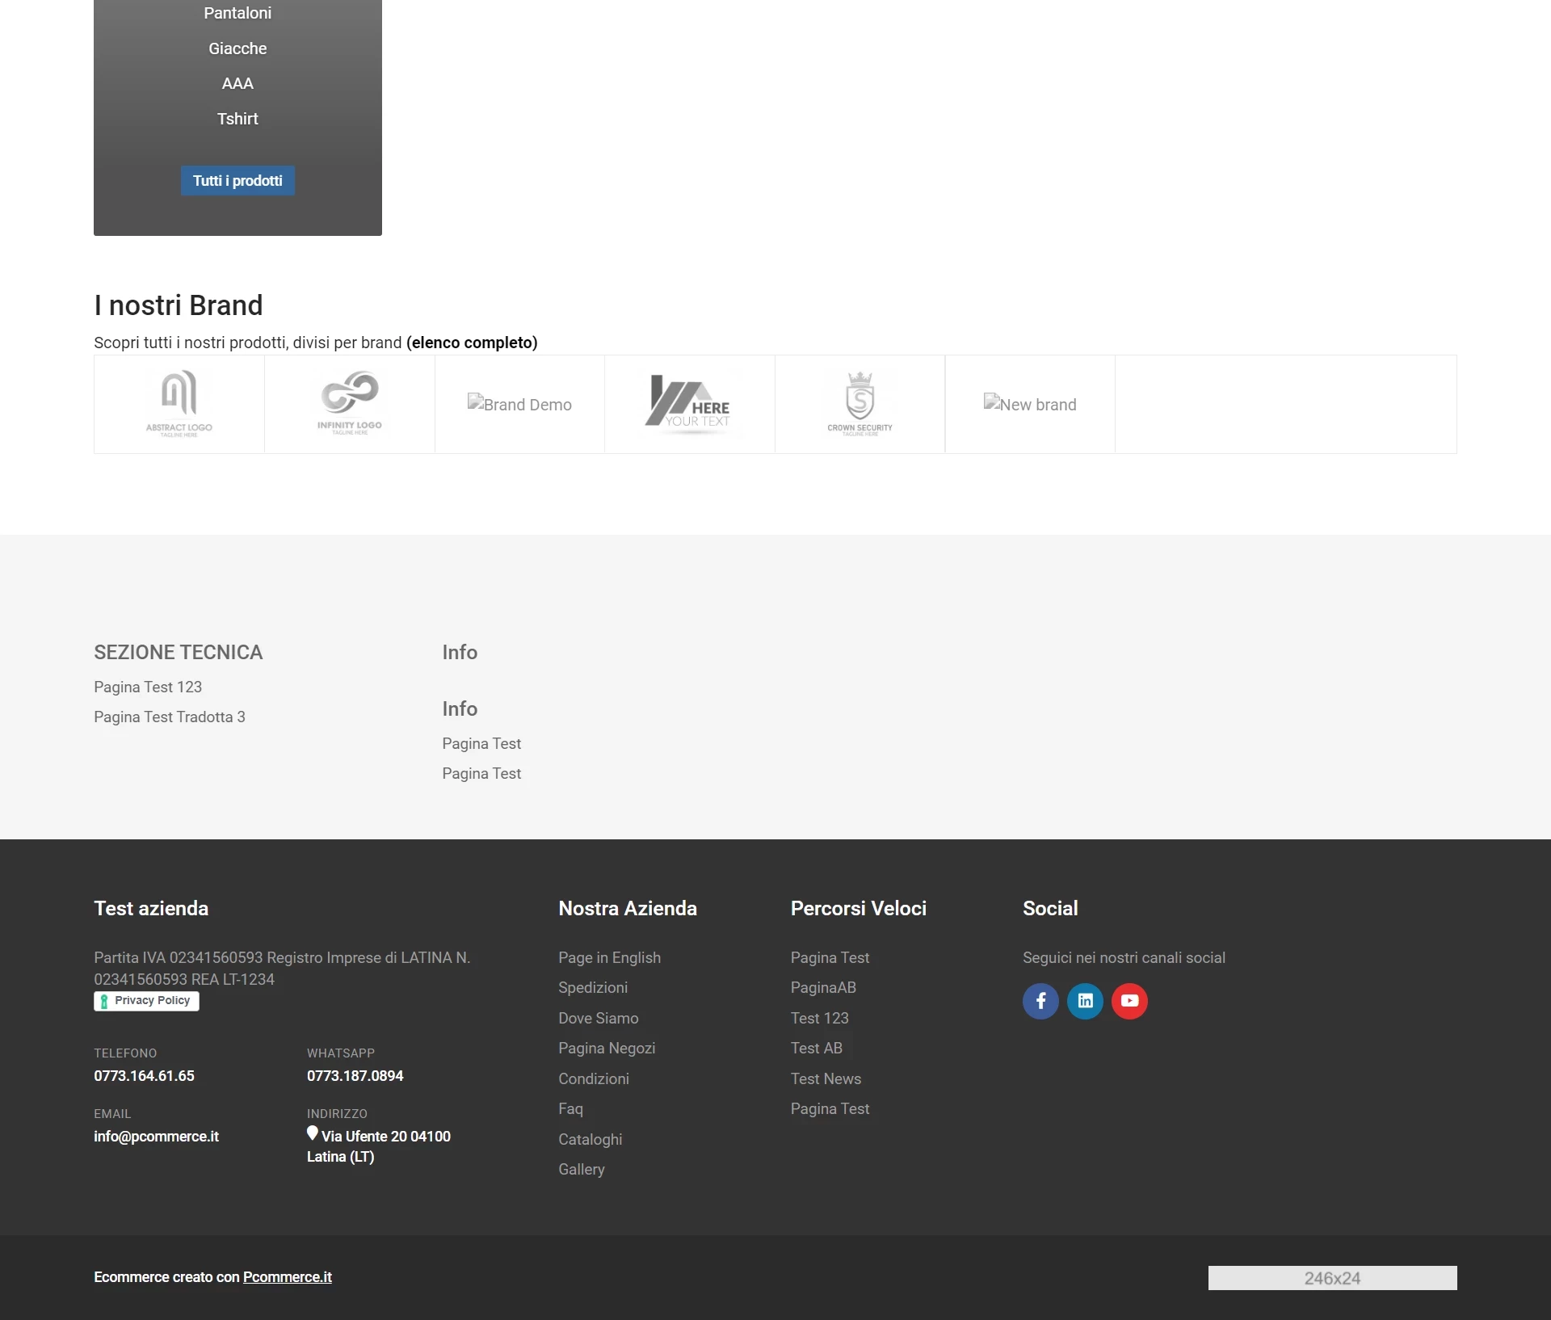The width and height of the screenshot is (1551, 1320).
Task: Select the Crown Security brand logo
Action: [860, 404]
